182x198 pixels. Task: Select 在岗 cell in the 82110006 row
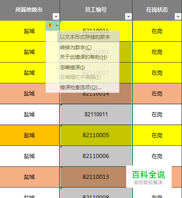click(157, 156)
